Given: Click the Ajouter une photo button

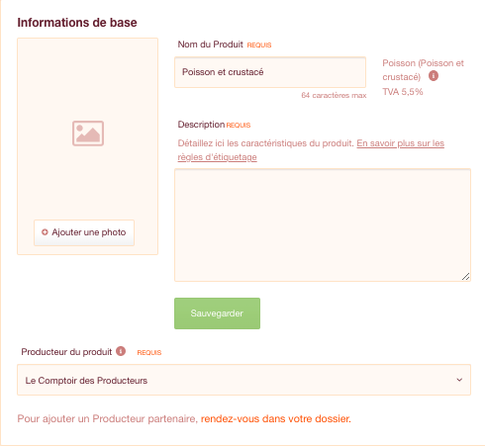Looking at the screenshot, I should (x=84, y=232).
